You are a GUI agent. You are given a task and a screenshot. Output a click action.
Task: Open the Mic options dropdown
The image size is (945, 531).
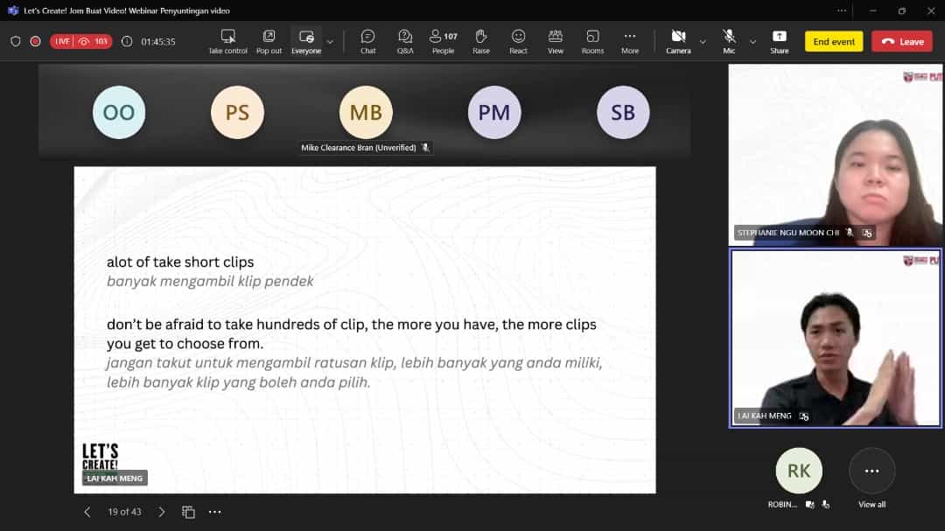click(x=752, y=41)
